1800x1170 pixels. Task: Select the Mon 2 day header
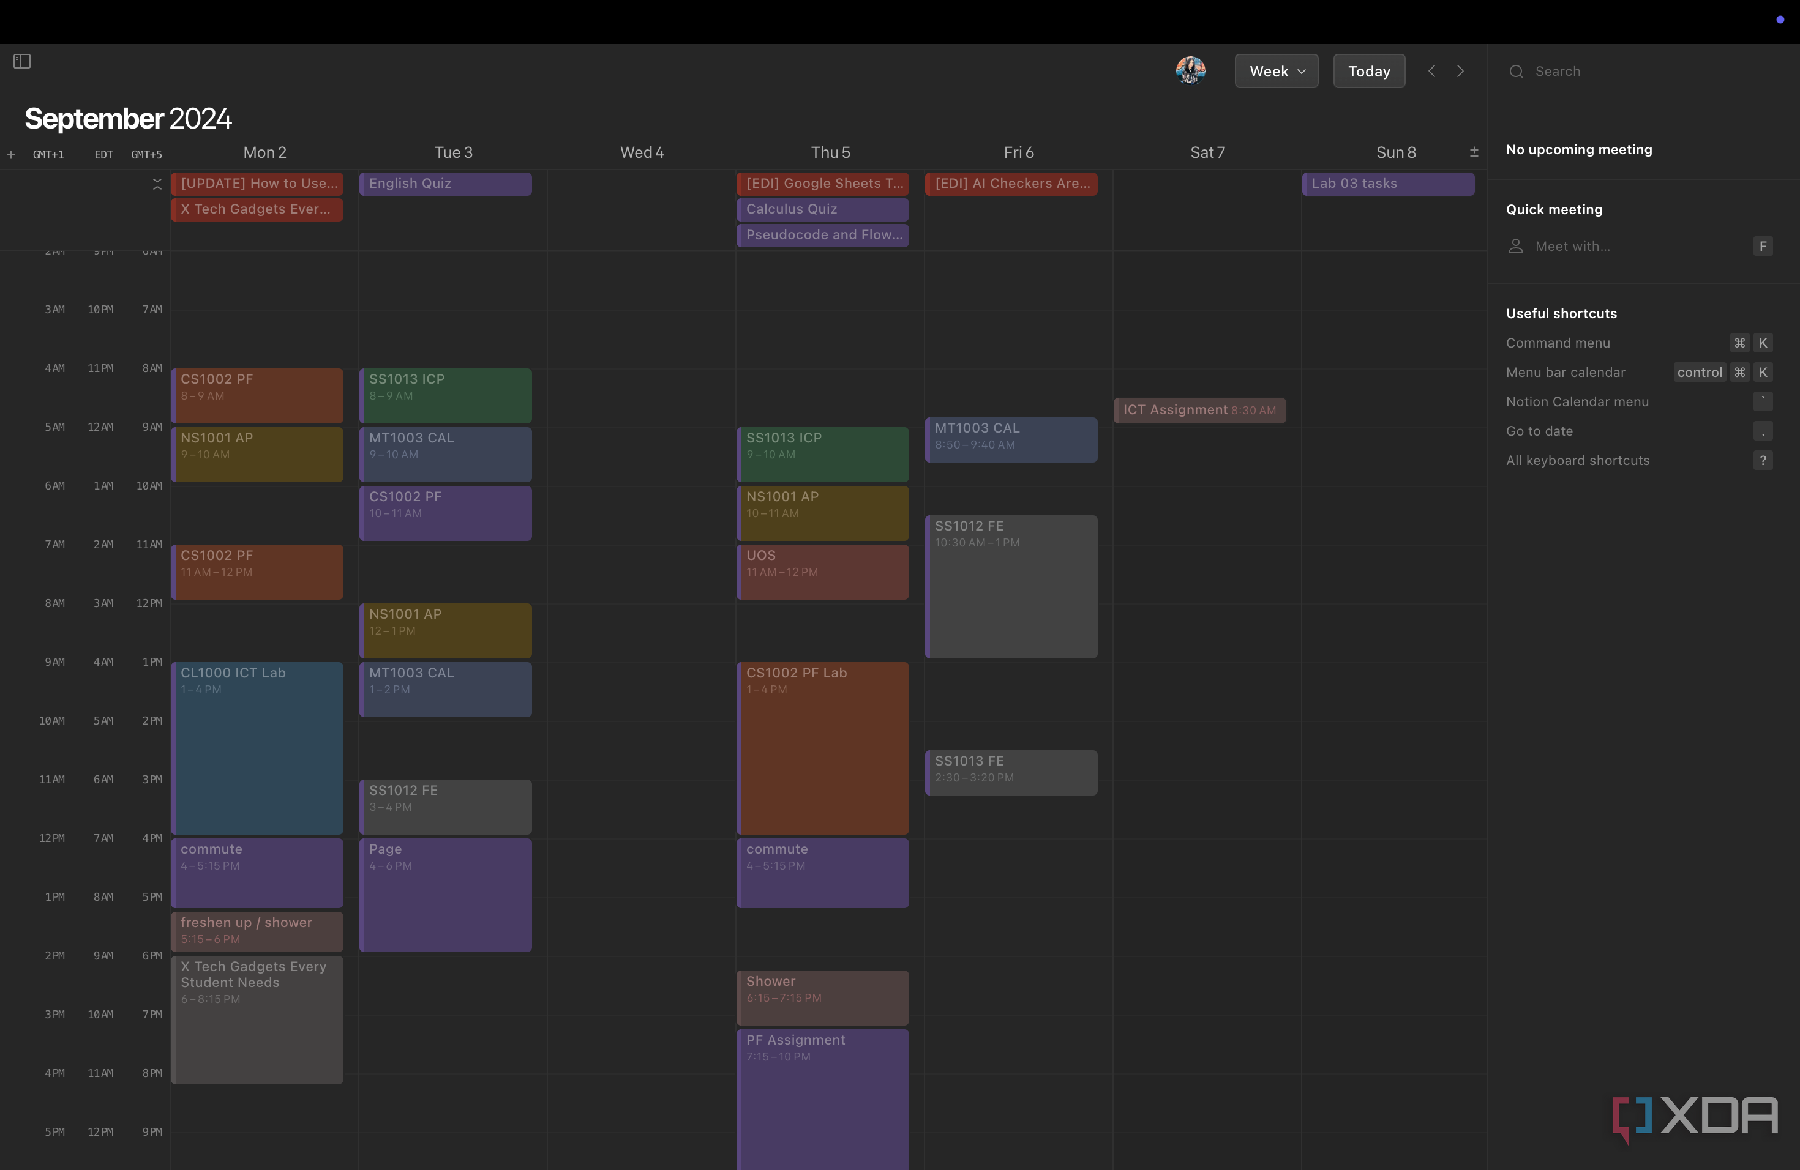[264, 152]
